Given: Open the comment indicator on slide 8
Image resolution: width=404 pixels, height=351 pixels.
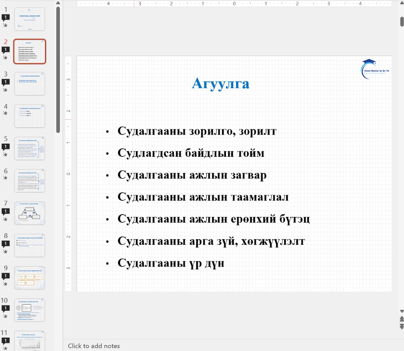Looking at the screenshot, I should (x=6, y=244).
